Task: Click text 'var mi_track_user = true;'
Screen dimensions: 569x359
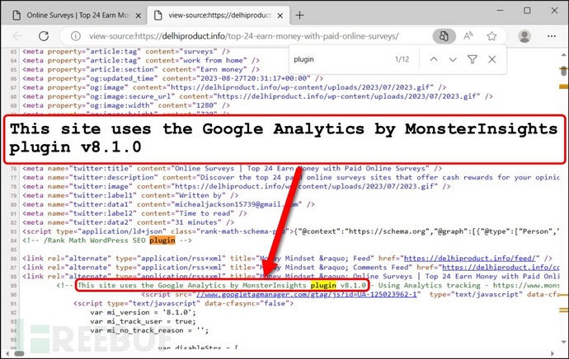Action: [x=143, y=321]
